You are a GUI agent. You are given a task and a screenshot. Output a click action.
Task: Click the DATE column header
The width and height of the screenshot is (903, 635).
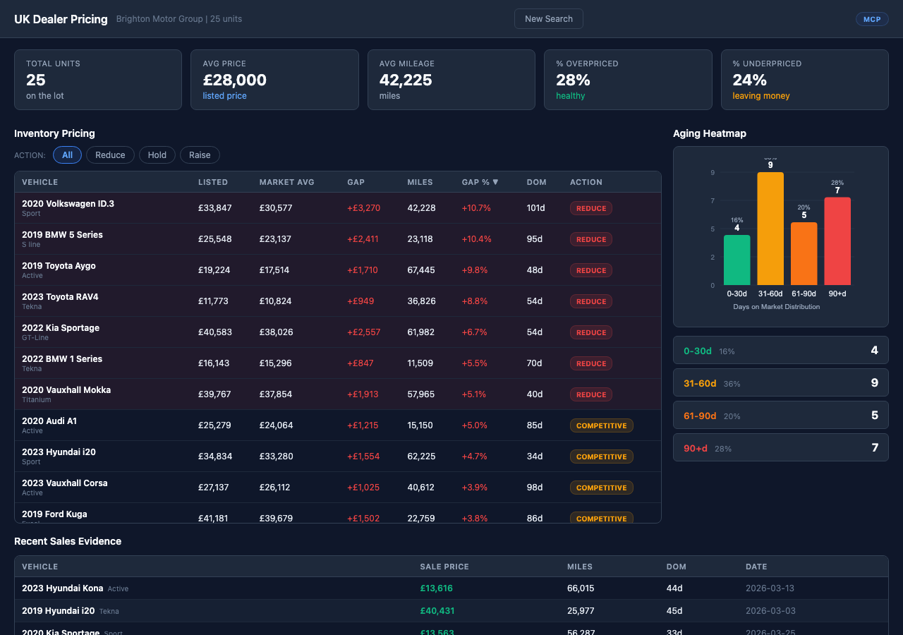[756, 567]
